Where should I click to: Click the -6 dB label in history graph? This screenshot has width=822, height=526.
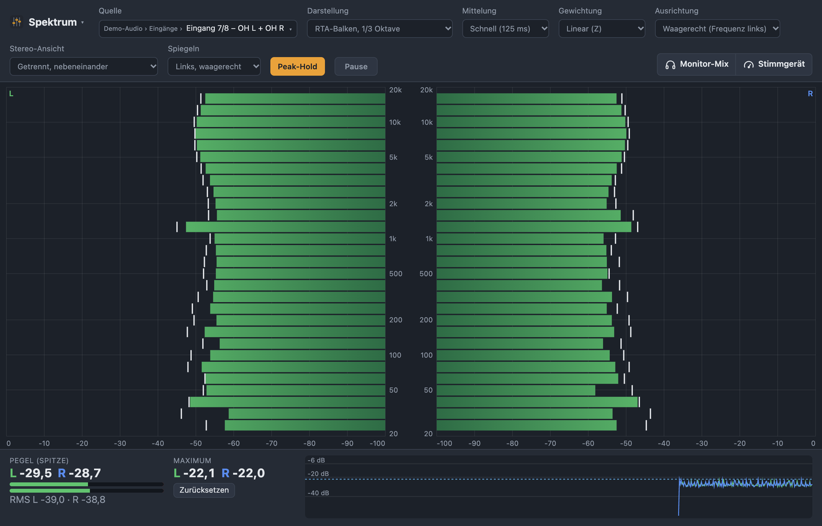(316, 460)
